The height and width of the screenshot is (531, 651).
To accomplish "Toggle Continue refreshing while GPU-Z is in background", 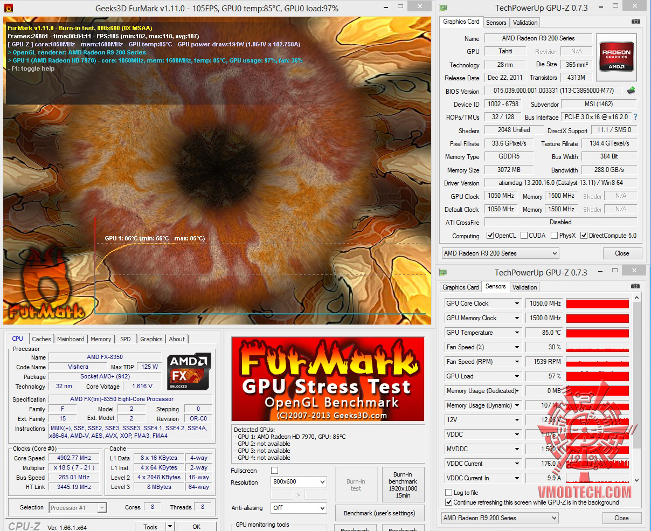I will click(448, 502).
